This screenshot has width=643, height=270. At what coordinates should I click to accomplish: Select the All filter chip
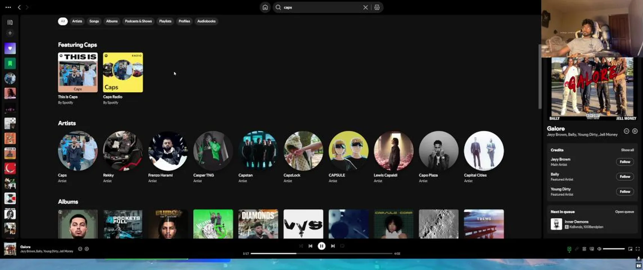point(63,21)
